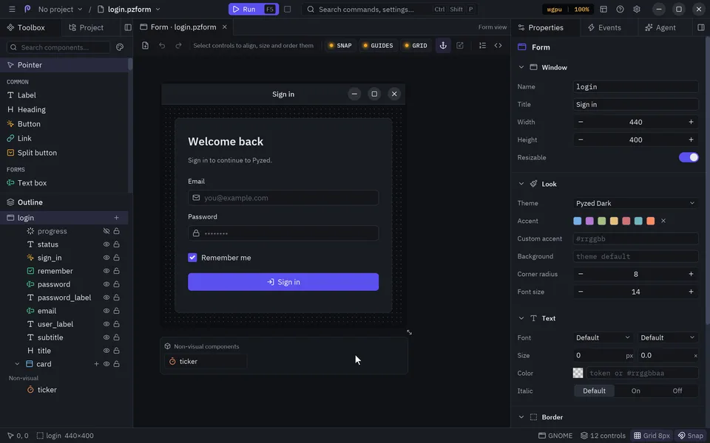Open the layout panels icon in title bar
The height and width of the screenshot is (443, 710).
[x=603, y=9]
